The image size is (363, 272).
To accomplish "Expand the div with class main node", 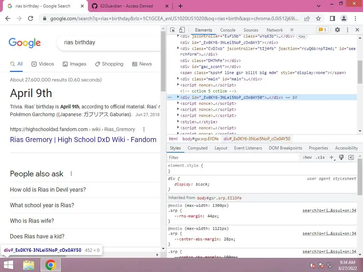I will [178, 79].
